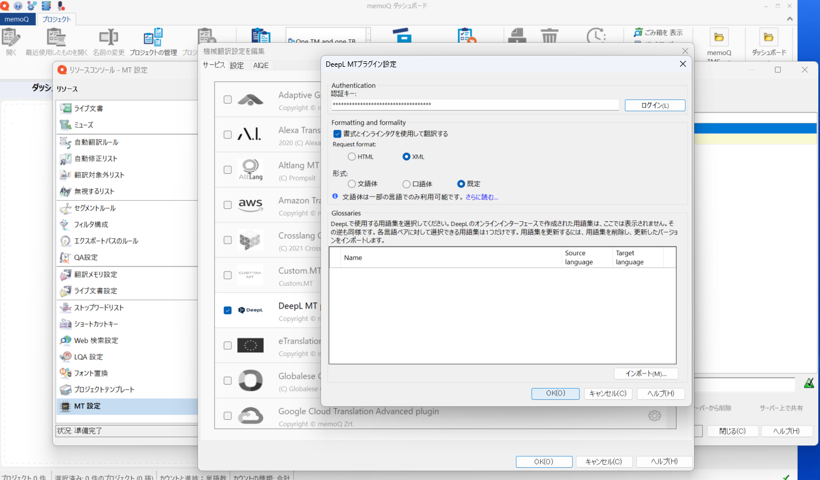
Task: Select 無視するリスト resource
Action: pyautogui.click(x=127, y=191)
